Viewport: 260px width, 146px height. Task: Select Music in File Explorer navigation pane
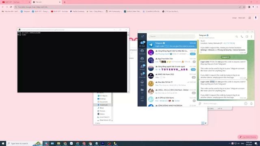102,108
